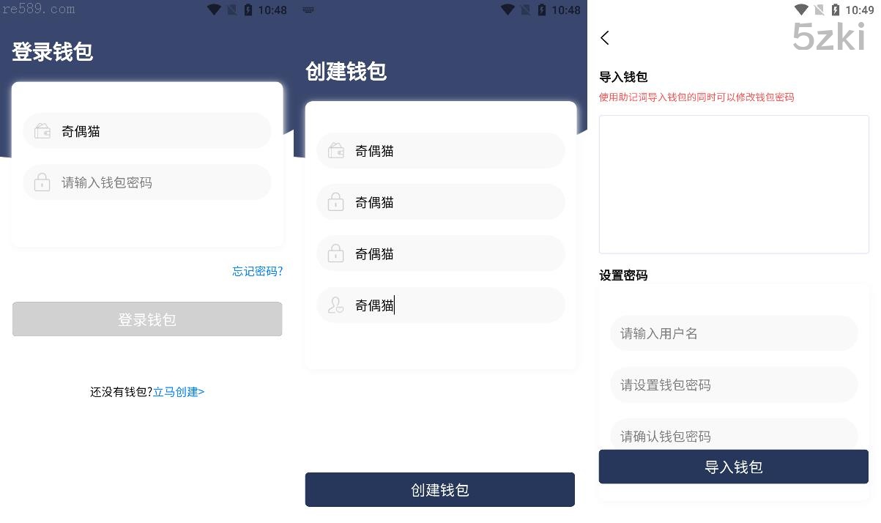Click the lock icon in second create field
881x523 pixels.
coord(336,202)
